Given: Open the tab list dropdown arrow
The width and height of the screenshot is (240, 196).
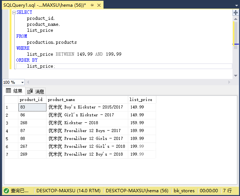Looking at the screenshot, I should (x=237, y=6).
